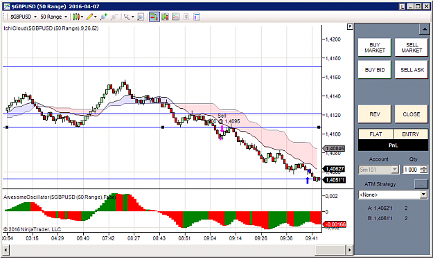Click the ask price A: 1,4052'1
Viewport: 433px width, 259px height.
[x=380, y=208]
